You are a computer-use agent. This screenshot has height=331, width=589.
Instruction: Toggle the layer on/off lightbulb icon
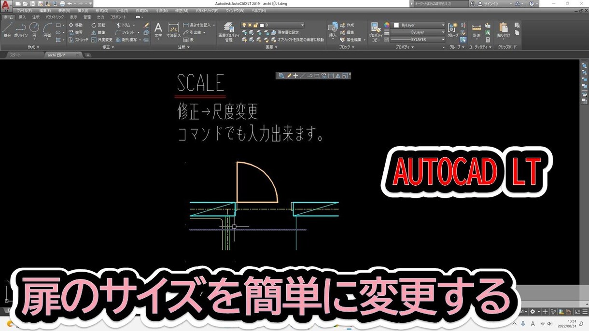pos(244,25)
